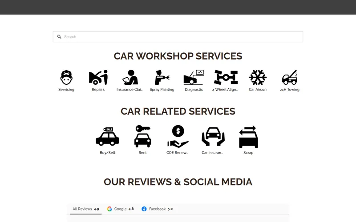Select the 24H Towing truck icon
The height and width of the screenshot is (222, 356).
click(x=290, y=77)
